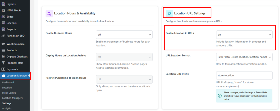Click the disabled Display Hours on Location Archive select
The height and width of the screenshot is (111, 280).
pyautogui.click(x=124, y=57)
